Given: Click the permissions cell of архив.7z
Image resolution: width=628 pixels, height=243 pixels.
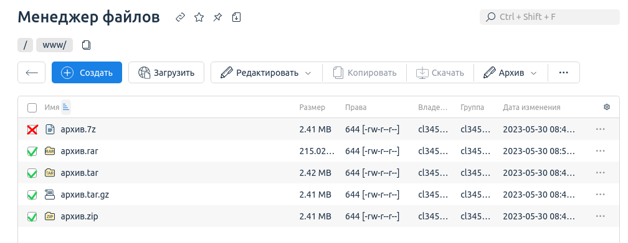Looking at the screenshot, I should pos(373,129).
